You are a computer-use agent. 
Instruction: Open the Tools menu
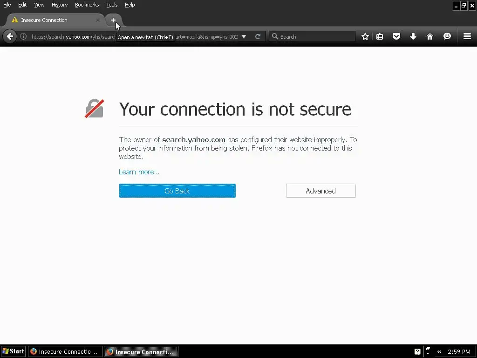pyautogui.click(x=112, y=5)
